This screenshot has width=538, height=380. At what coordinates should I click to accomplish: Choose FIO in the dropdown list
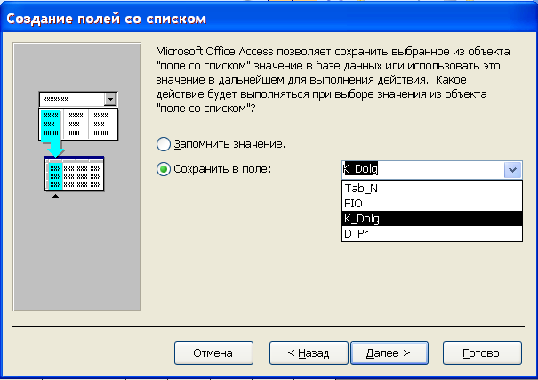click(x=432, y=204)
